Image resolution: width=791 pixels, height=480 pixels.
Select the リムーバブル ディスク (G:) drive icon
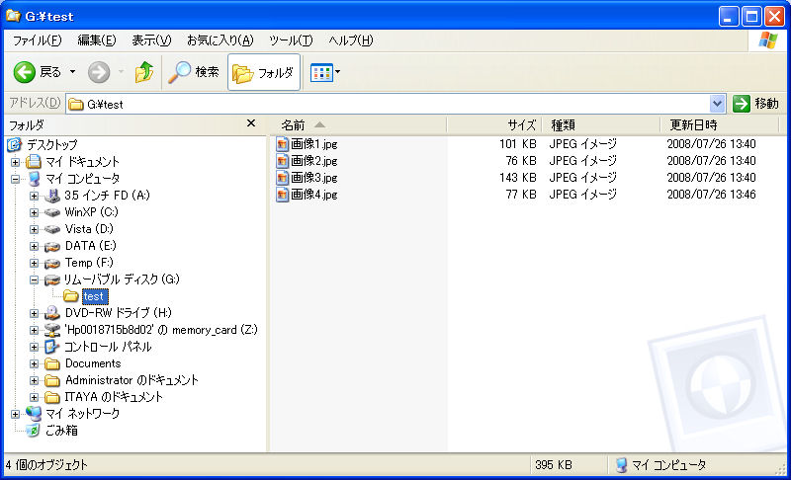(52, 280)
